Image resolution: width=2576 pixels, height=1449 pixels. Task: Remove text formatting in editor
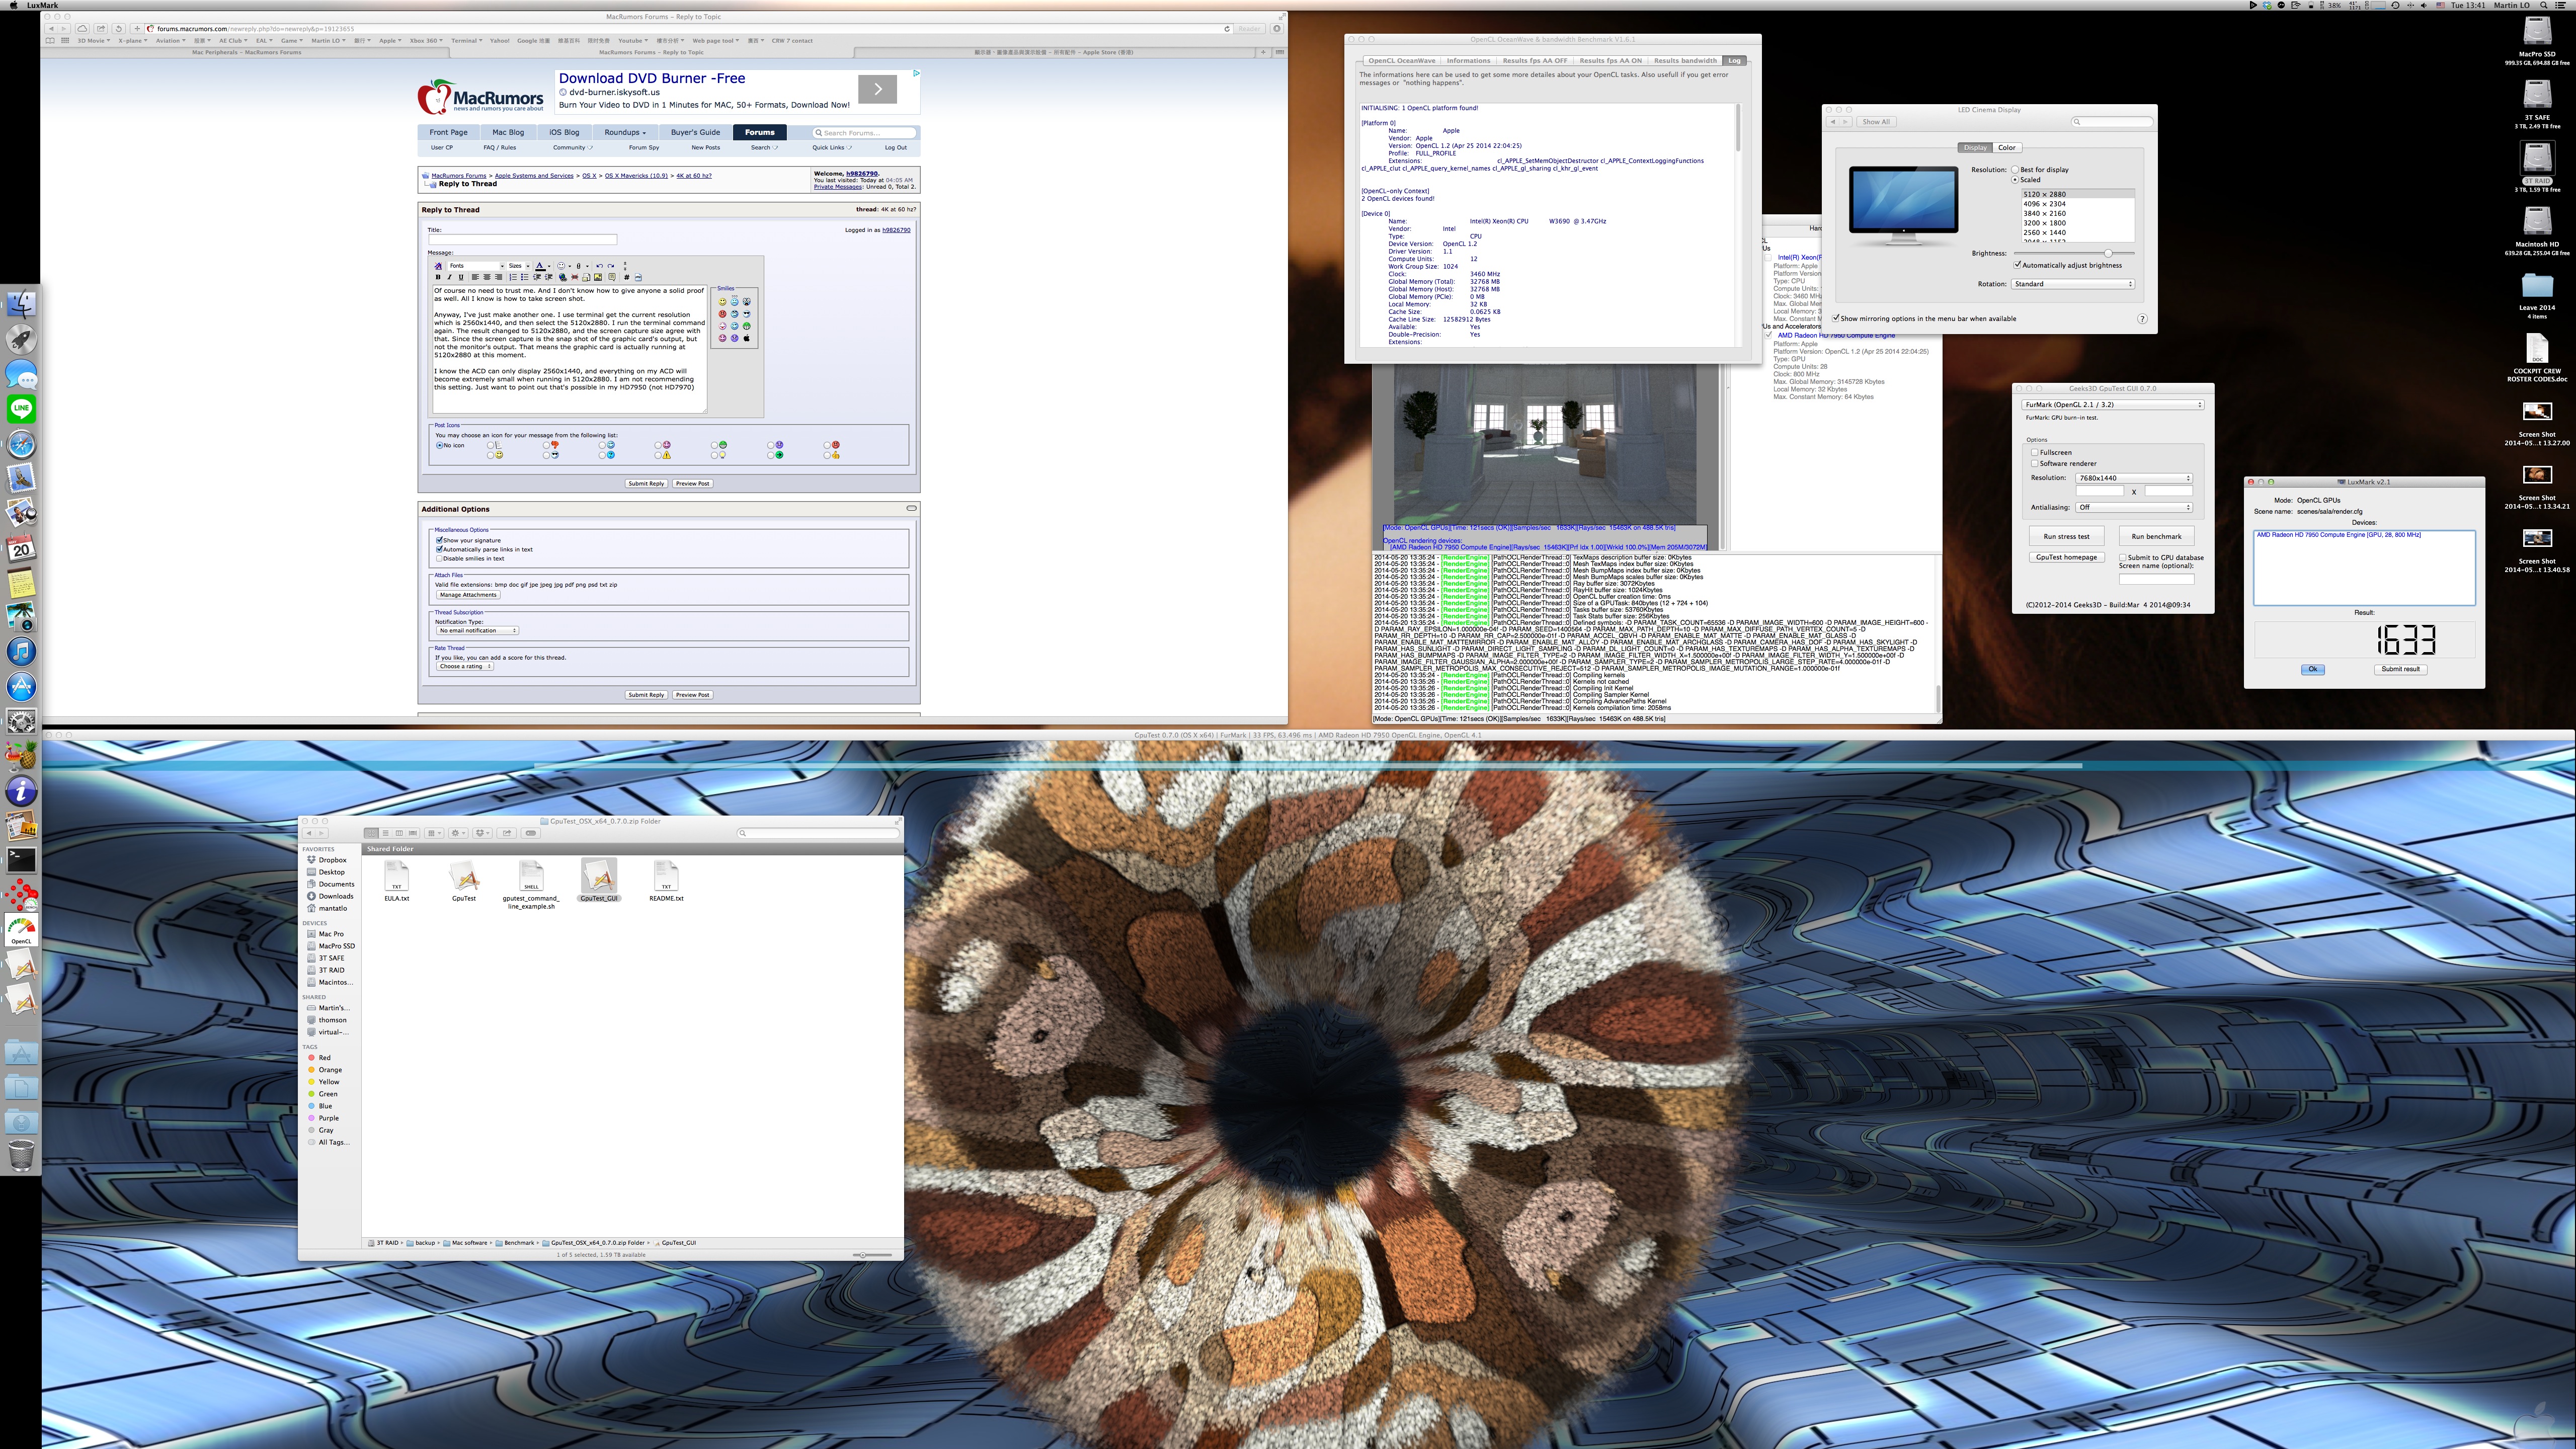(438, 266)
